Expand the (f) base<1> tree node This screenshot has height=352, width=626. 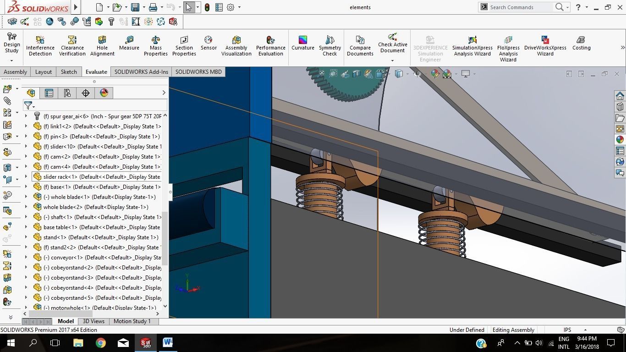click(26, 187)
